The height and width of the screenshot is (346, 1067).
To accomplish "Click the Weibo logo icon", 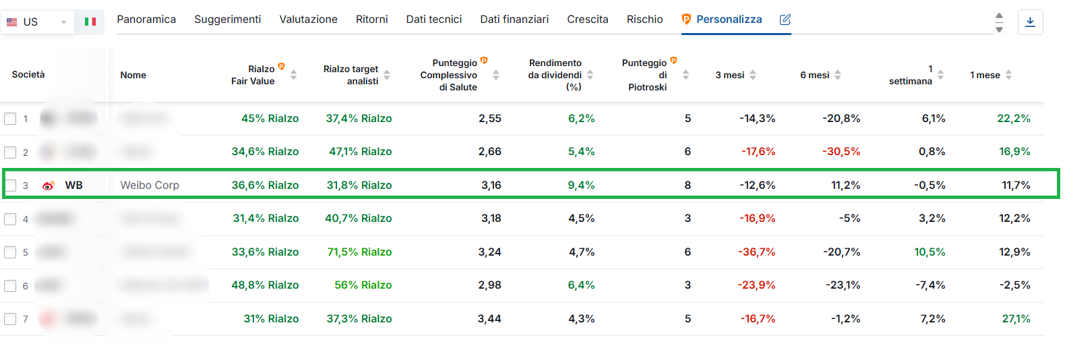I will tap(49, 185).
